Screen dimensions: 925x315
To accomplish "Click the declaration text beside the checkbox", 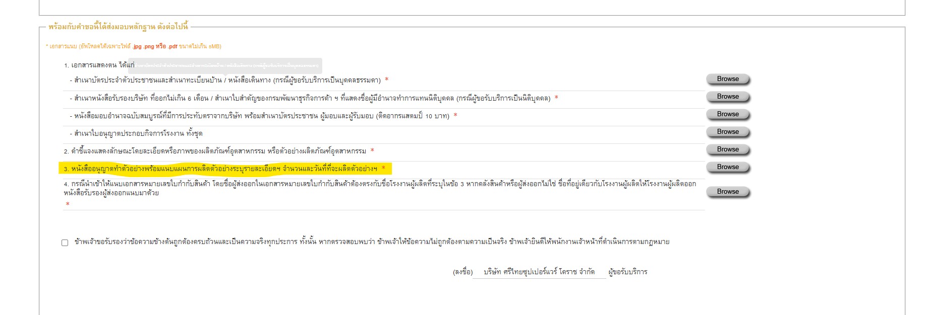I will click(x=372, y=242).
